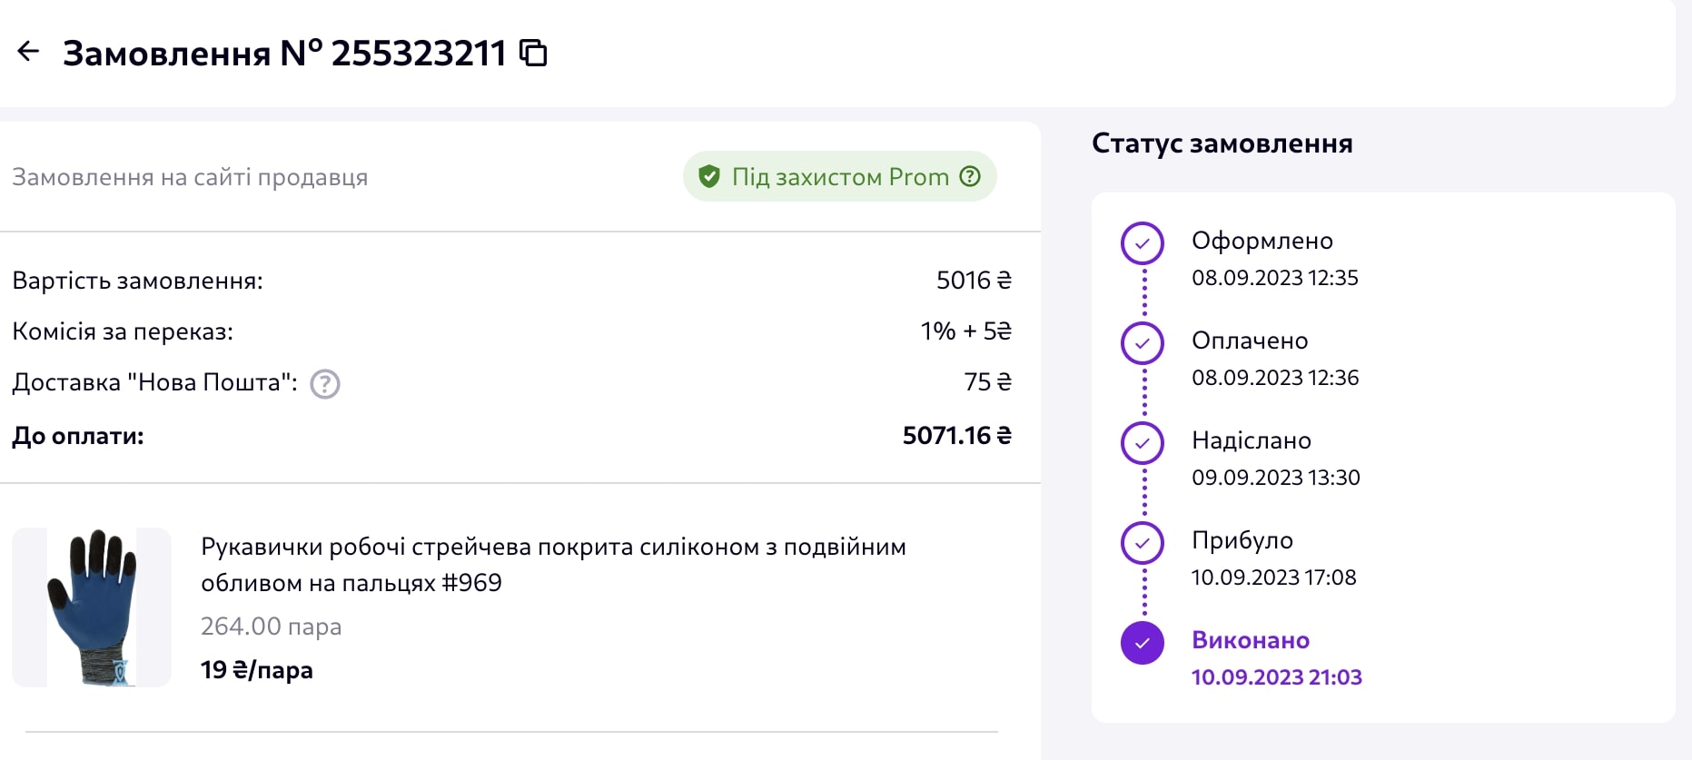Select the order total 5071.16 ₴
Screen dimensions: 1692x760
(957, 436)
